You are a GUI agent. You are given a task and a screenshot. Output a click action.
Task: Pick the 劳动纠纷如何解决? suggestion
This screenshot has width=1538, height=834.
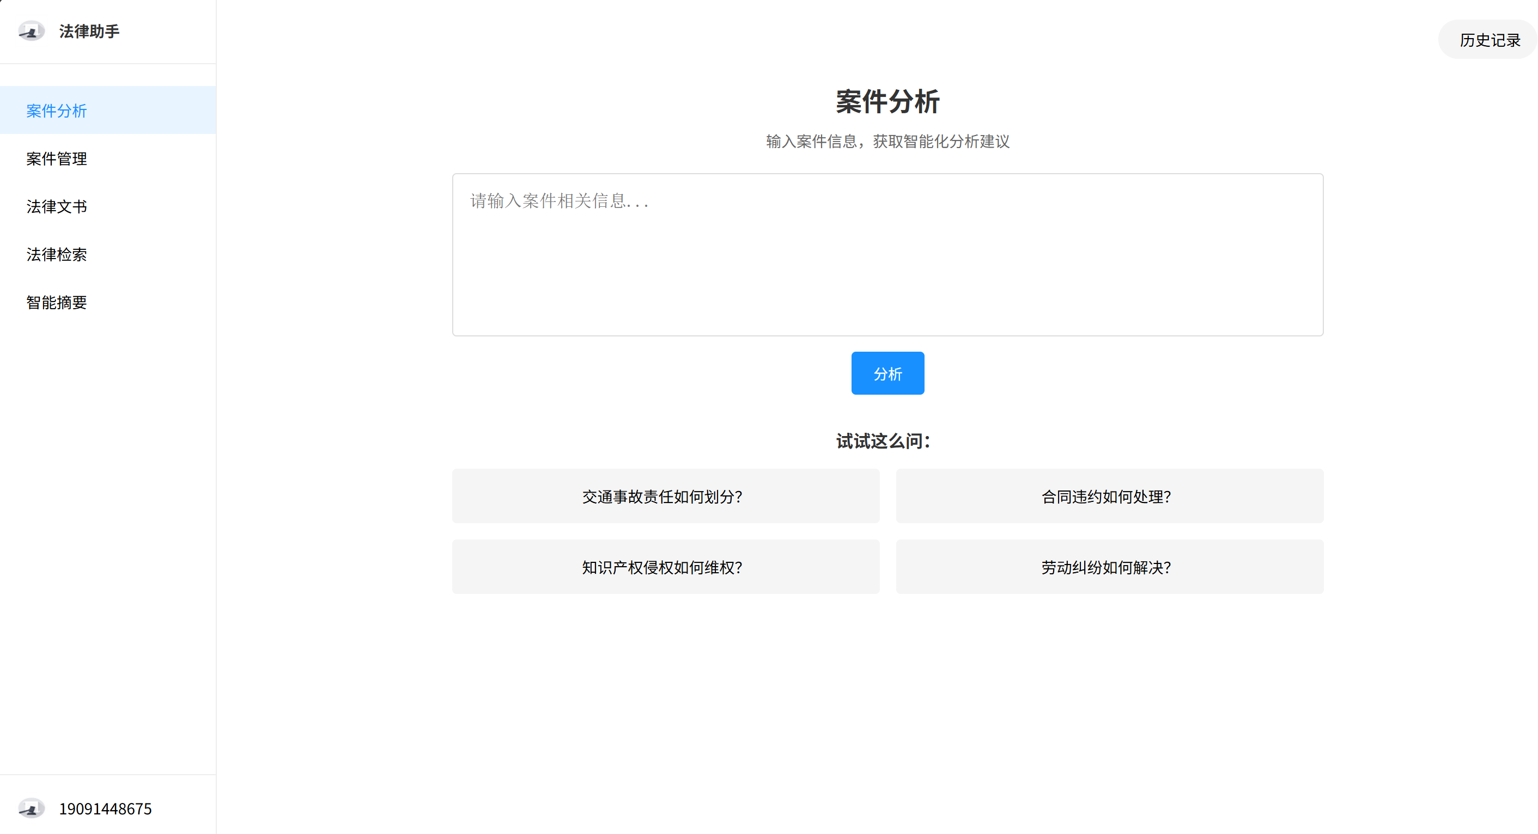1109,567
